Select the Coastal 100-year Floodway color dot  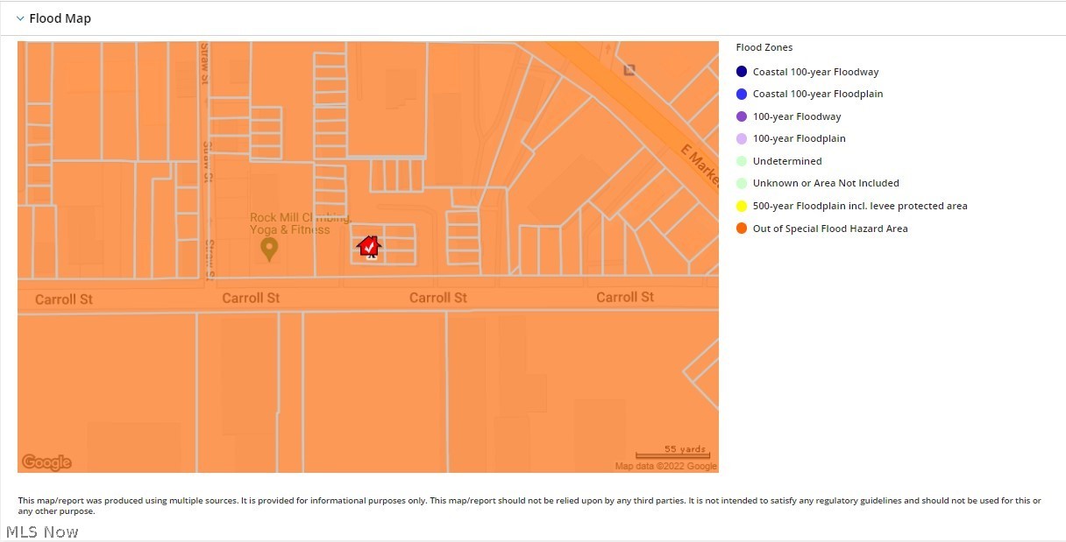pos(742,72)
